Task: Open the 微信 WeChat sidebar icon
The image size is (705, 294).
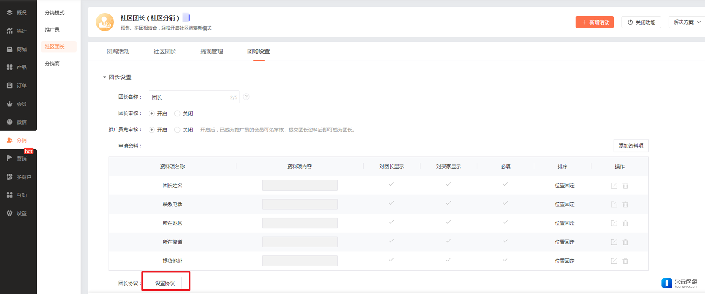Action: [9, 122]
